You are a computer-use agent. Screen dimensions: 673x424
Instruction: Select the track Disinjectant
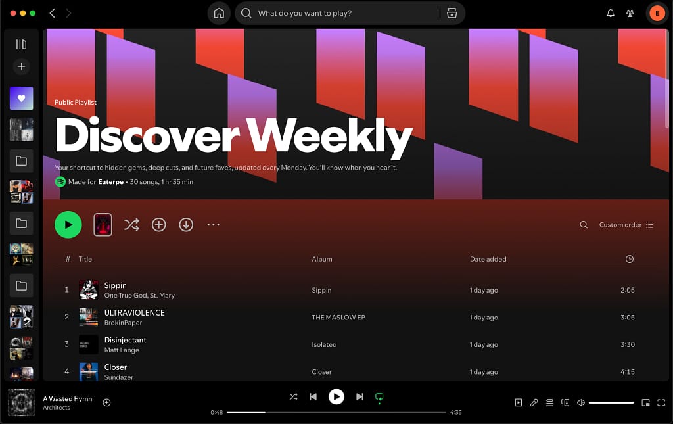tap(126, 340)
